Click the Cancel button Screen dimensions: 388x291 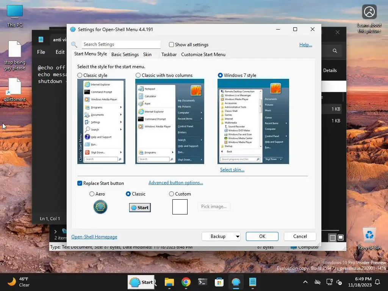point(300,236)
